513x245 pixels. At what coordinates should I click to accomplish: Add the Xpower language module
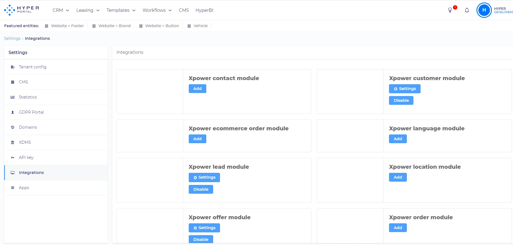click(x=398, y=139)
